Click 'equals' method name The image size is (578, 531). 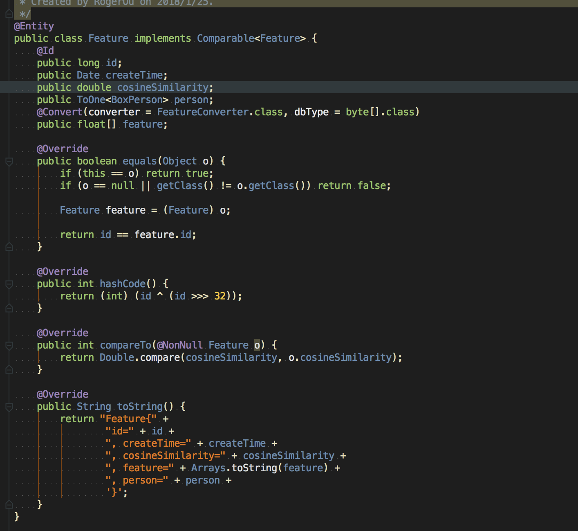click(x=140, y=161)
